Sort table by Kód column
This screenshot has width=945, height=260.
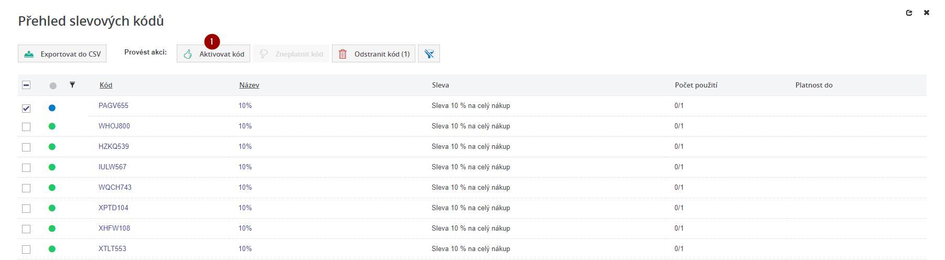(x=106, y=85)
